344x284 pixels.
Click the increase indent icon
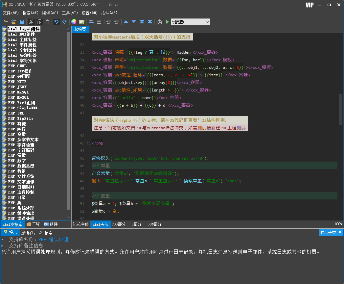point(108,22)
